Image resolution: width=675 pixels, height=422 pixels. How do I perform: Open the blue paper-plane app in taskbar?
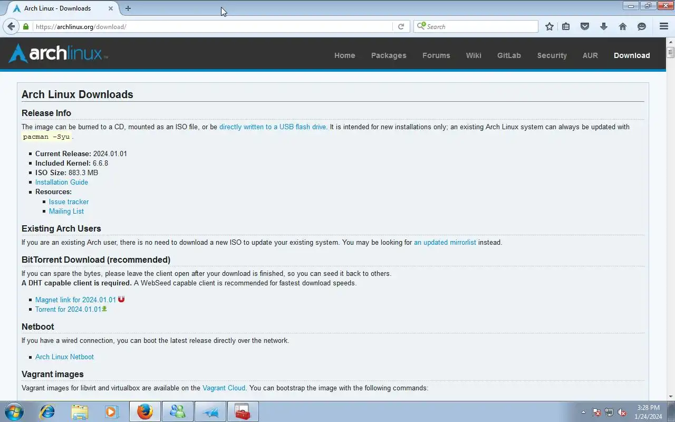(x=210, y=411)
